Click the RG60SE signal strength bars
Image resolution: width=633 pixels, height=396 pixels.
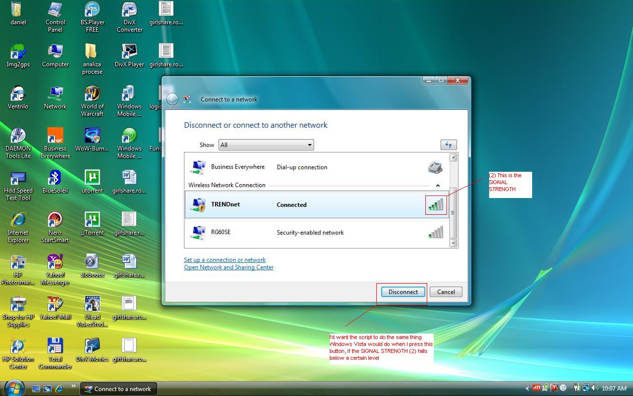click(x=436, y=232)
